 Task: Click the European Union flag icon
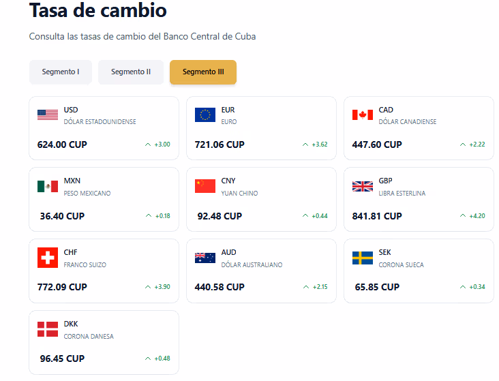(x=205, y=115)
